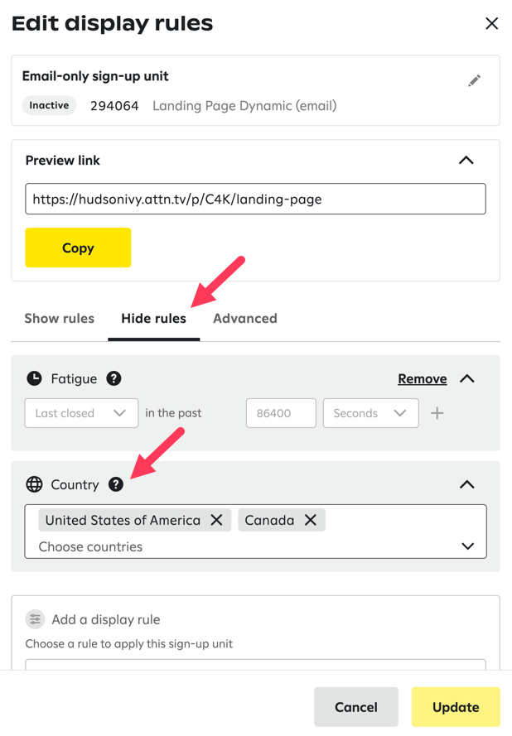
Task: Click the Country globe icon
Action: 34,484
